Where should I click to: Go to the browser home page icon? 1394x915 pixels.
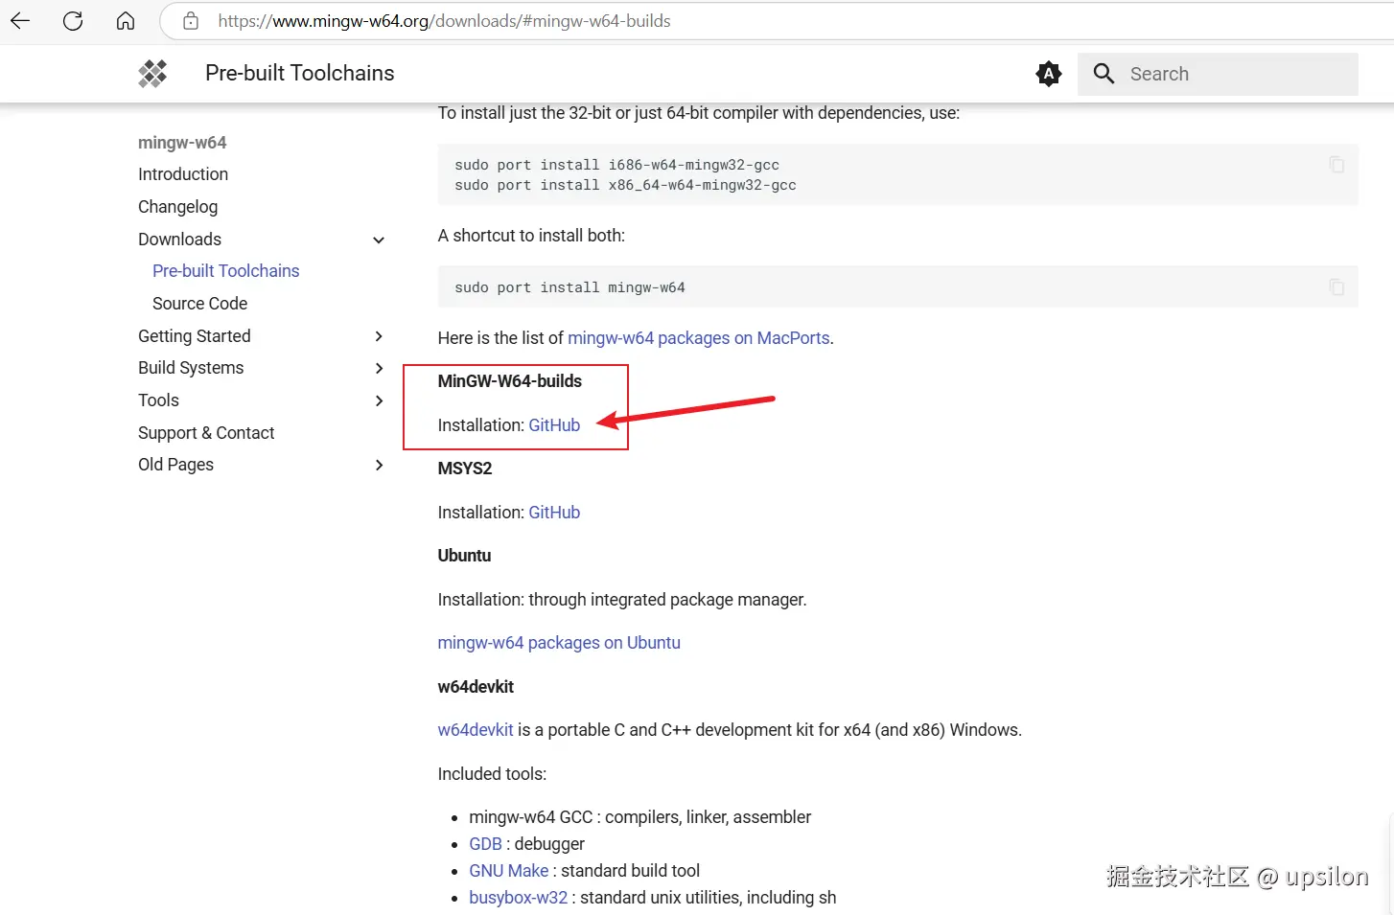[126, 20]
